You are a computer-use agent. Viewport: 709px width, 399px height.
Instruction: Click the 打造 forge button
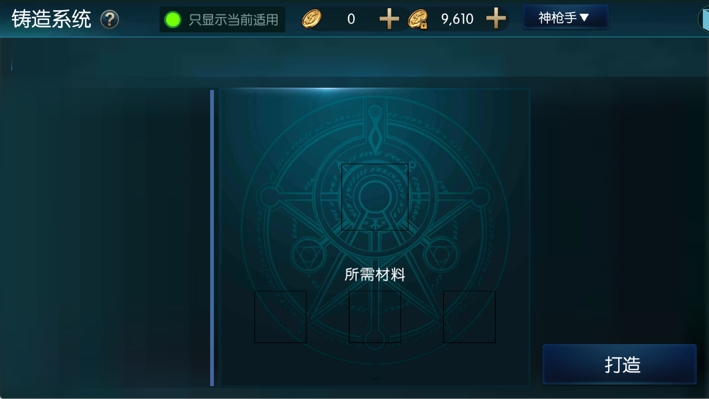(619, 364)
